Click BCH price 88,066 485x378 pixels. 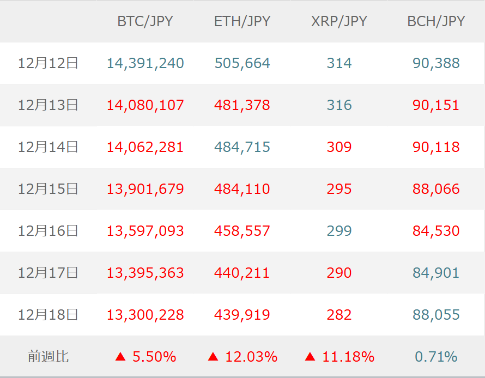click(x=436, y=189)
